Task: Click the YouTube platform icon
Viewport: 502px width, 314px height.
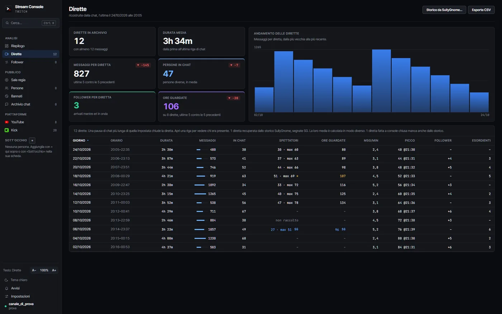Action: tap(6, 122)
